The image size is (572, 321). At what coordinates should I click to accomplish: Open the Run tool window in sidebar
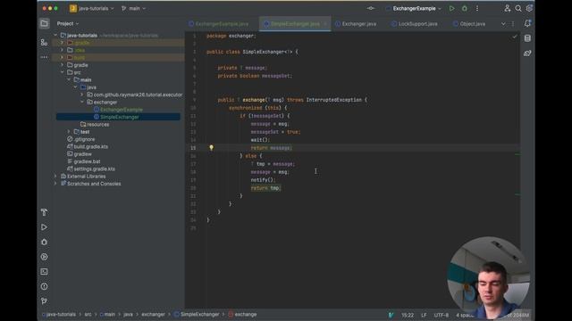44,227
